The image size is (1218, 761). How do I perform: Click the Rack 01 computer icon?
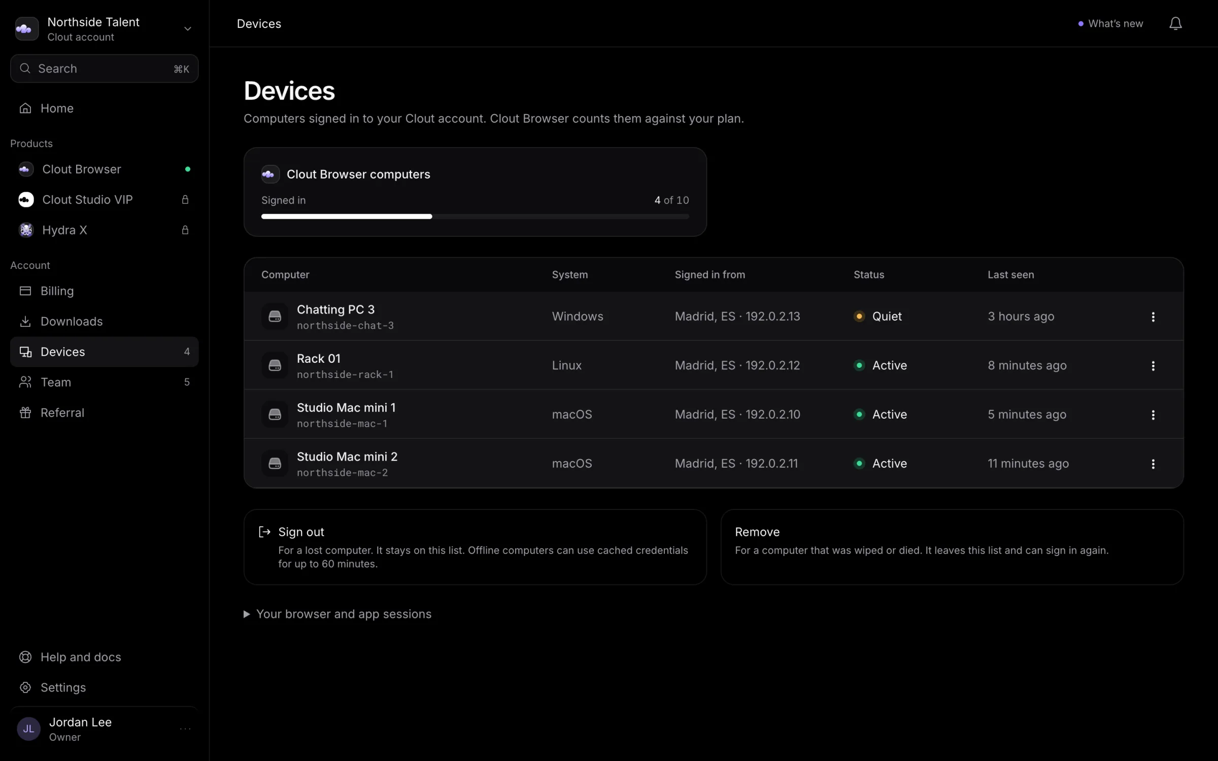click(275, 365)
